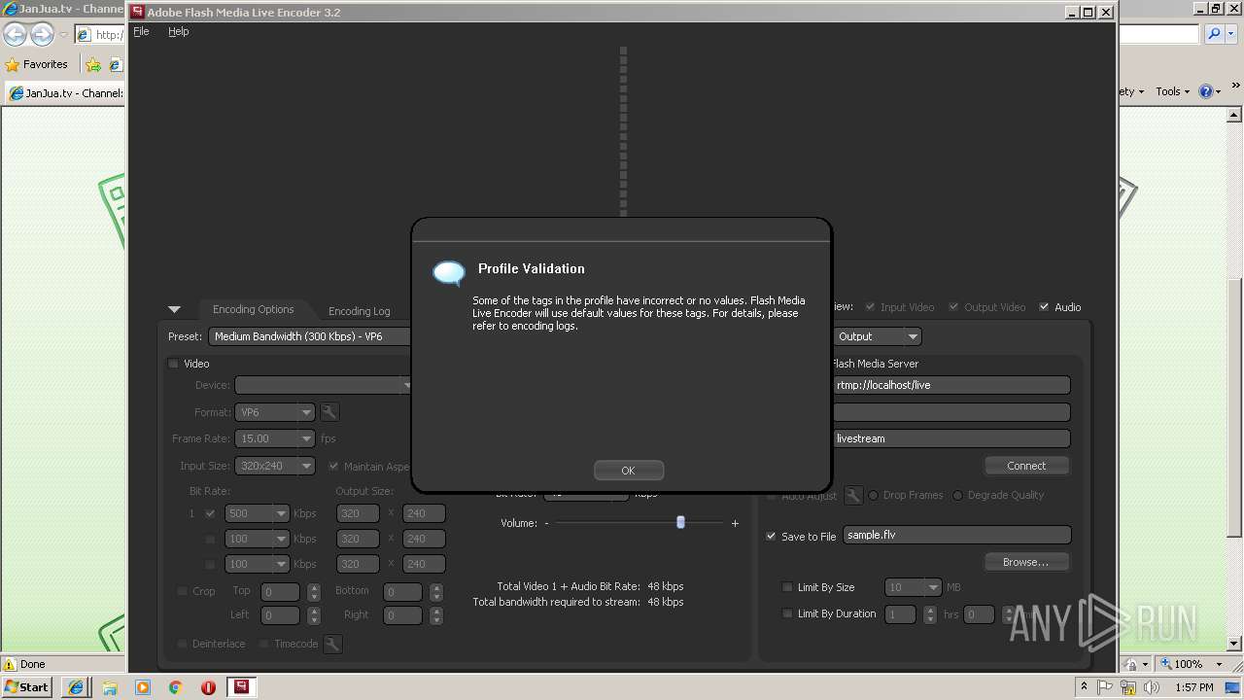The height and width of the screenshot is (700, 1244).
Task: Toggle the Deinterlace checkbox
Action: [182, 644]
